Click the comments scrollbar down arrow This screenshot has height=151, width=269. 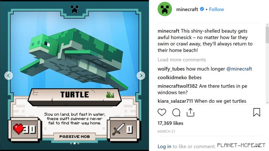pyautogui.click(x=267, y=102)
